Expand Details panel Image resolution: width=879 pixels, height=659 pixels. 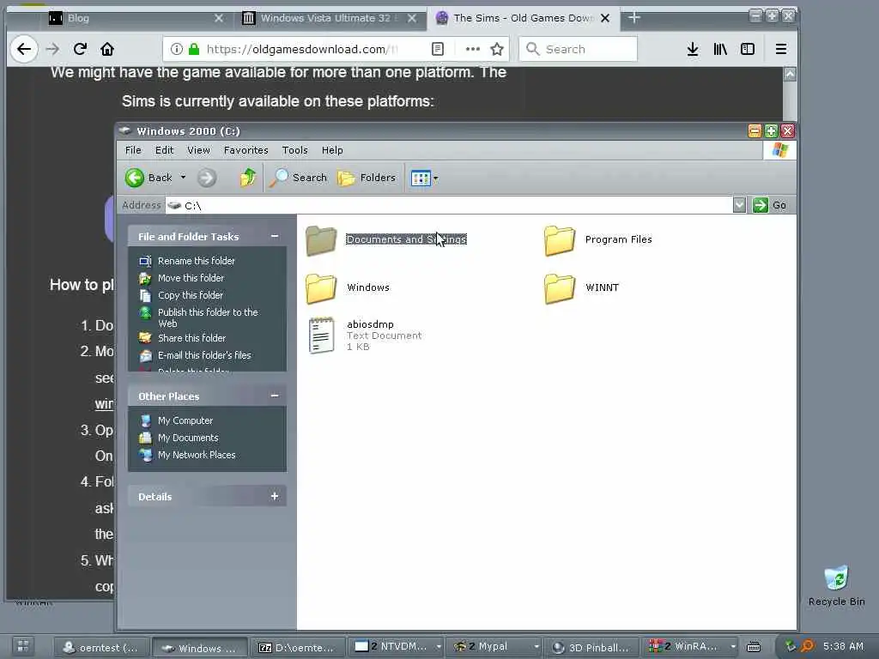coord(275,497)
